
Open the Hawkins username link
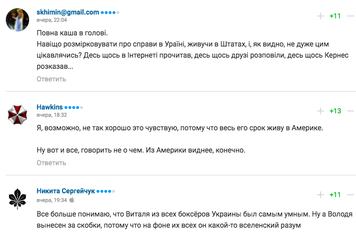(49, 107)
